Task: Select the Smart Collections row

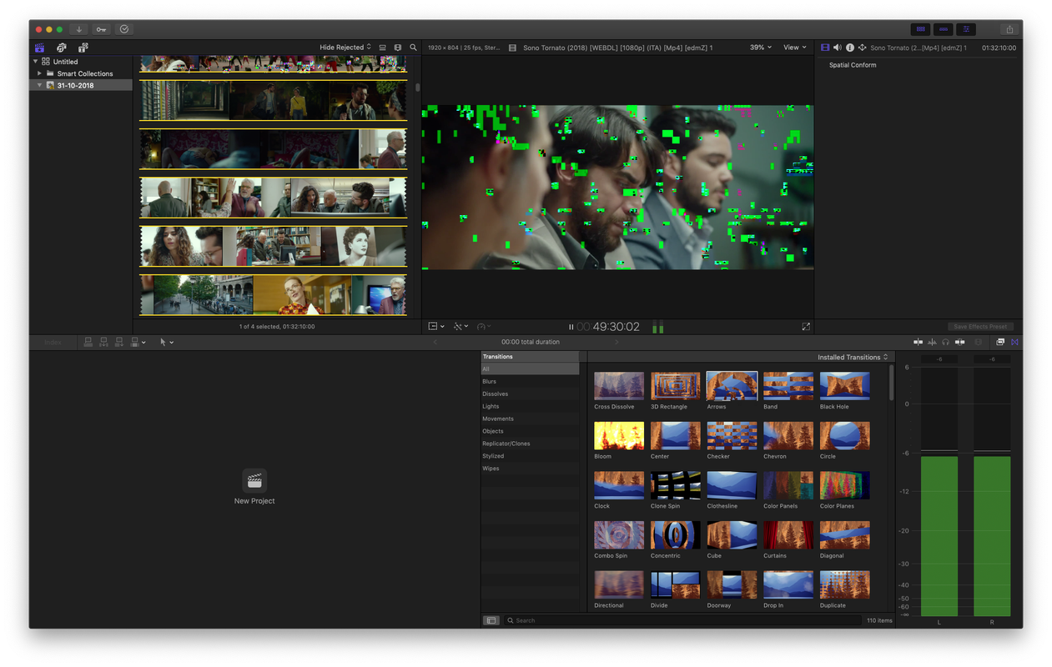Action: pos(81,73)
